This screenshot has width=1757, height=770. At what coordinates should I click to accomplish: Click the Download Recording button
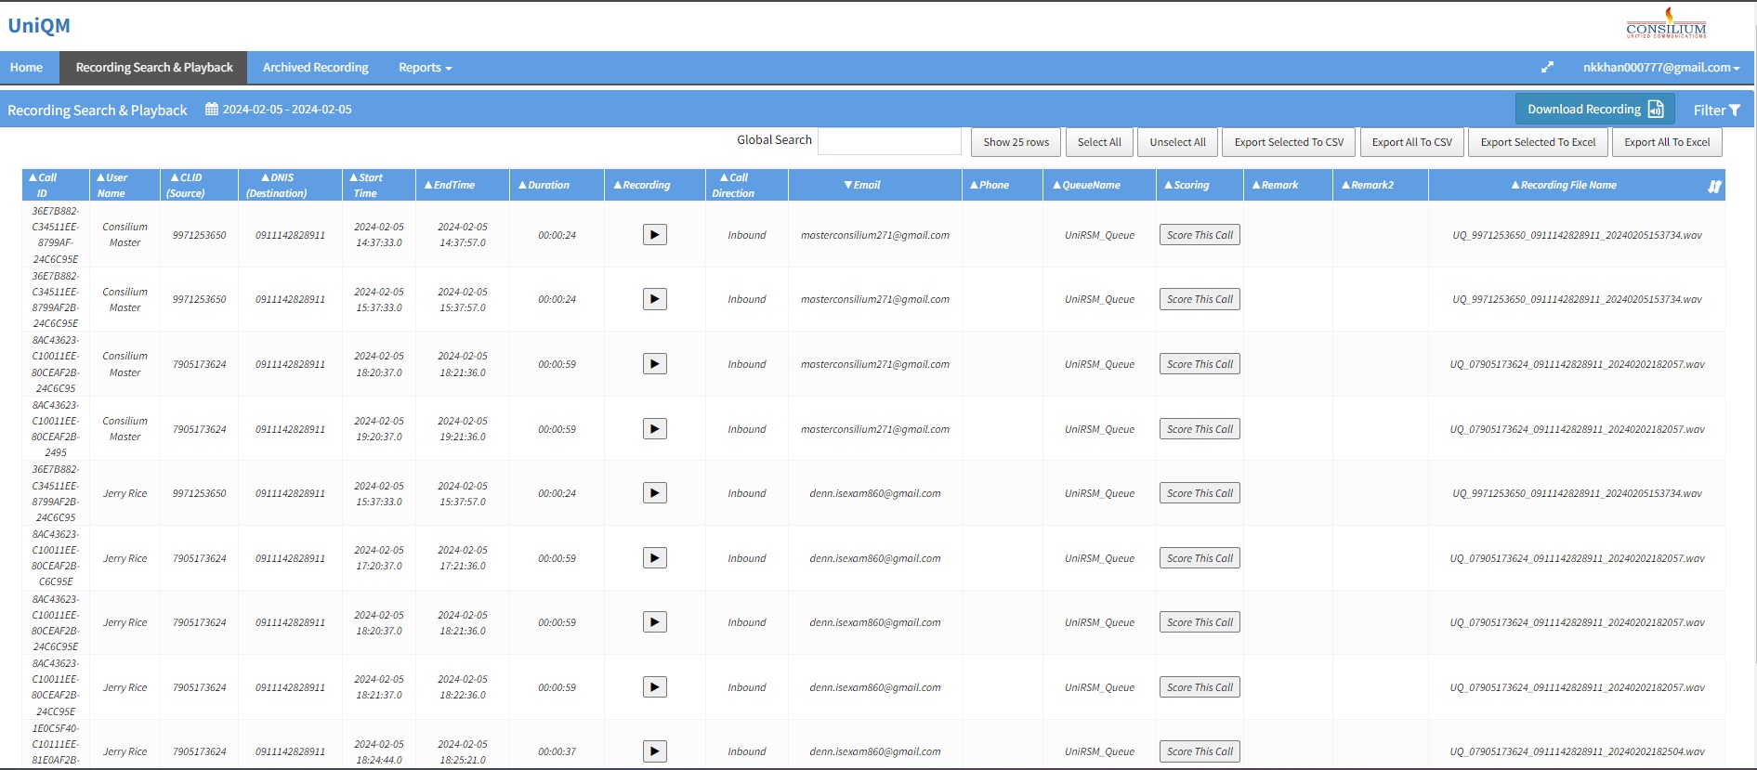click(x=1594, y=109)
